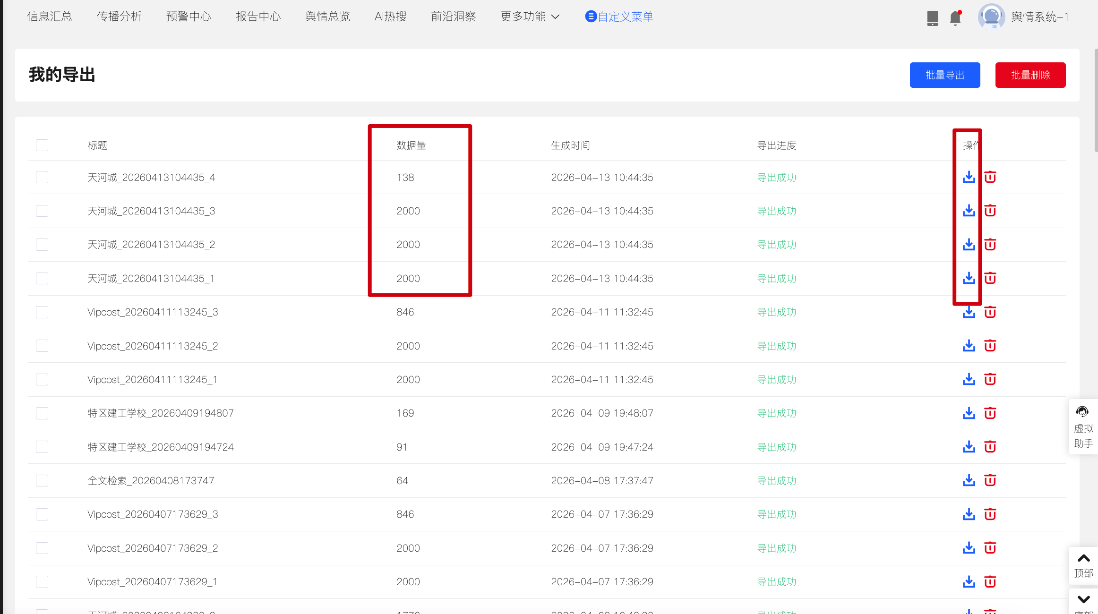
Task: Jump to top with 顶部 button
Action: coord(1083,566)
